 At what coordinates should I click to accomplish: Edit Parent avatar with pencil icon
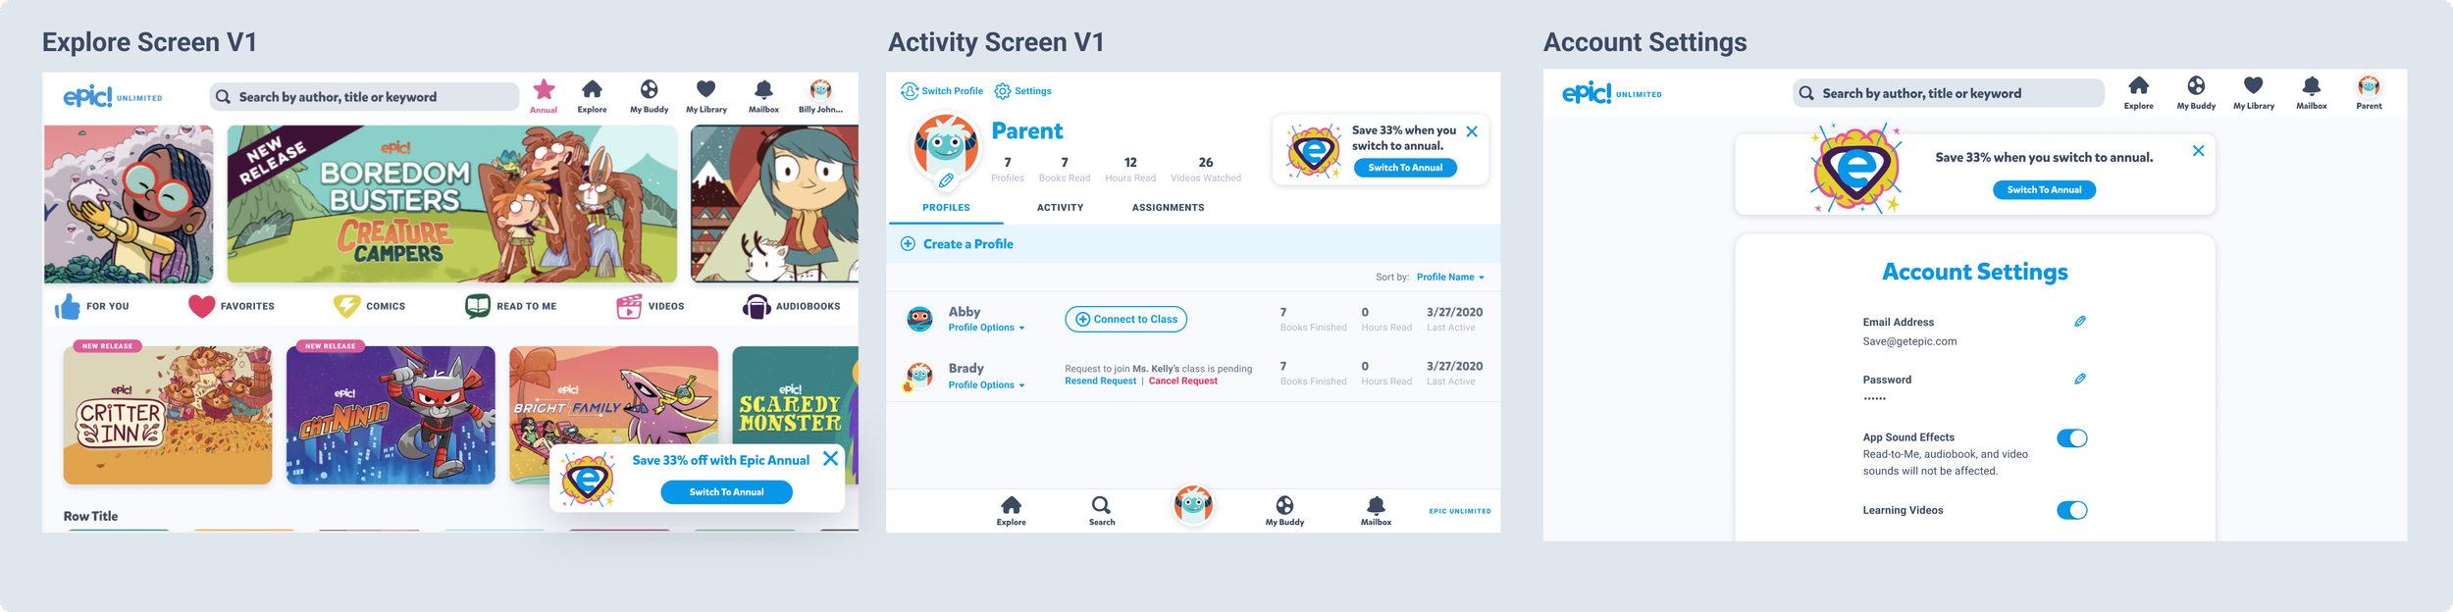[x=946, y=180]
